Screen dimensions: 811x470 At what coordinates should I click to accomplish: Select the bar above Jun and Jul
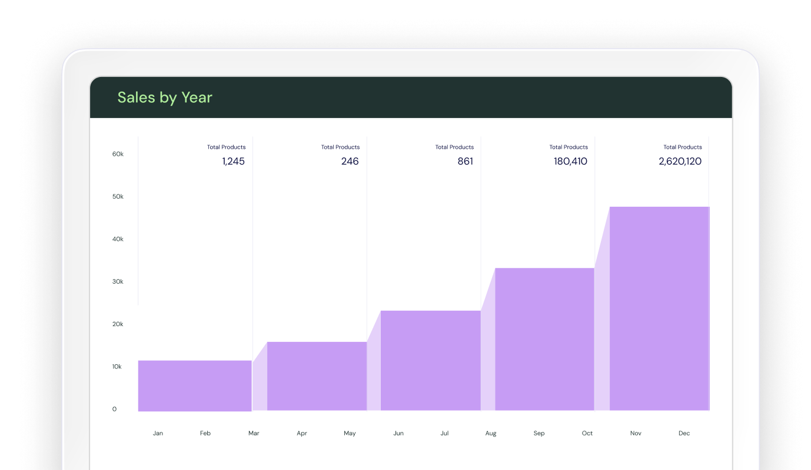pos(430,360)
